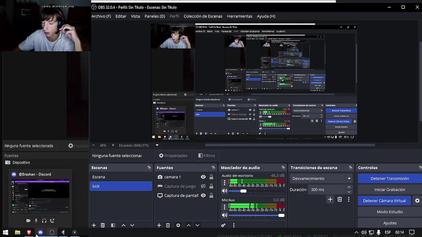Open the Archivo menu
This screenshot has width=422, height=237.
pyautogui.click(x=101, y=16)
